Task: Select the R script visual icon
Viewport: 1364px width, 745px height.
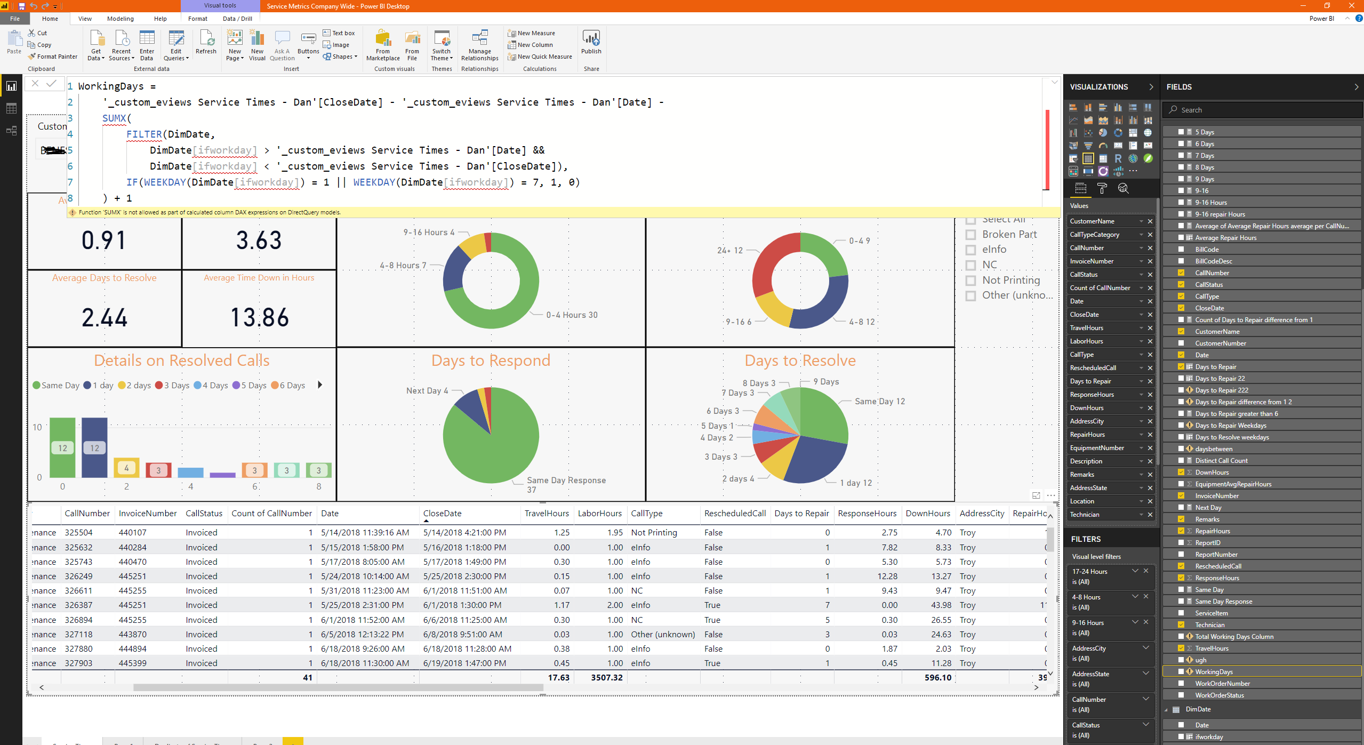Action: (1118, 158)
